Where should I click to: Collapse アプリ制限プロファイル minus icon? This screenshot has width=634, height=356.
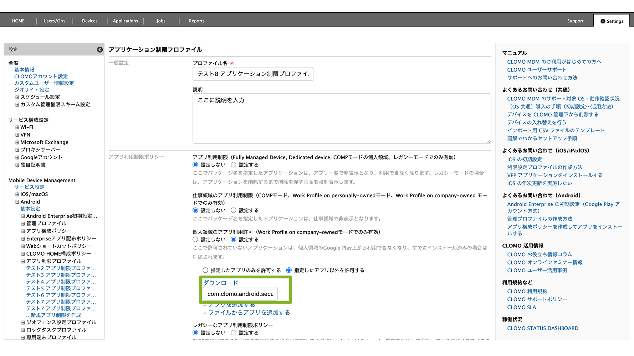(x=23, y=261)
